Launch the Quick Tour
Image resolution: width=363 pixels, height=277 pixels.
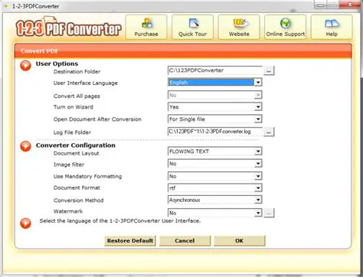pos(192,27)
